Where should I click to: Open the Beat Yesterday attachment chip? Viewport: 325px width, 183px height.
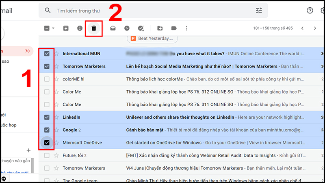152,38
